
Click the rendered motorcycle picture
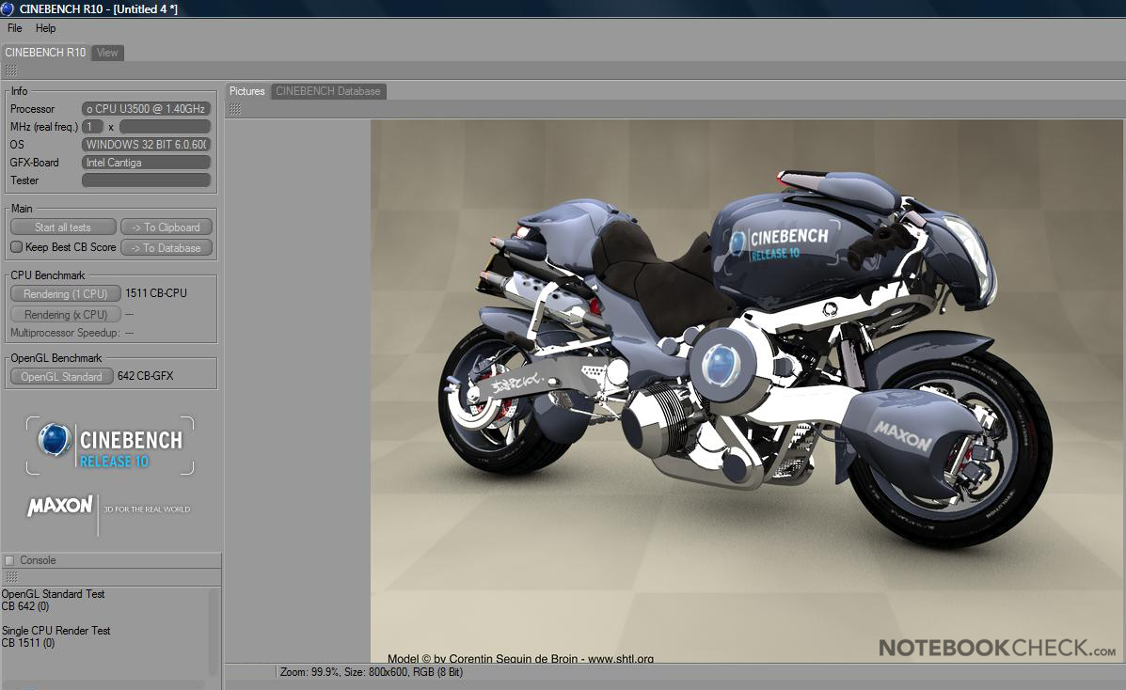[747, 391]
